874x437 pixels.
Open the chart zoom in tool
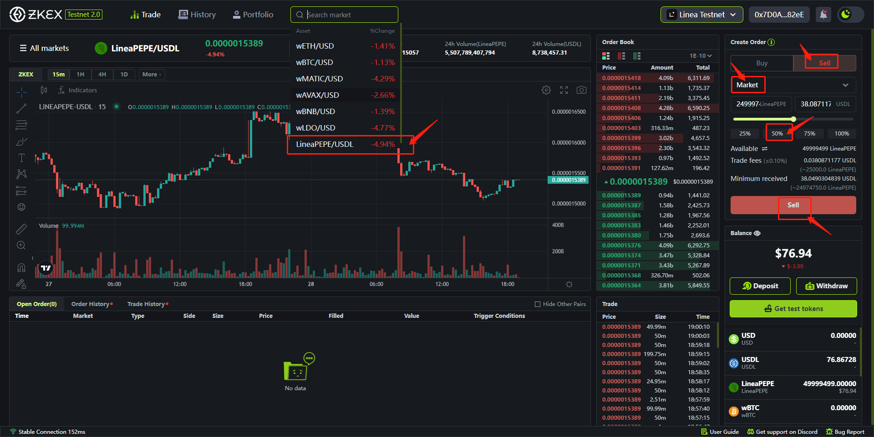[x=21, y=246]
